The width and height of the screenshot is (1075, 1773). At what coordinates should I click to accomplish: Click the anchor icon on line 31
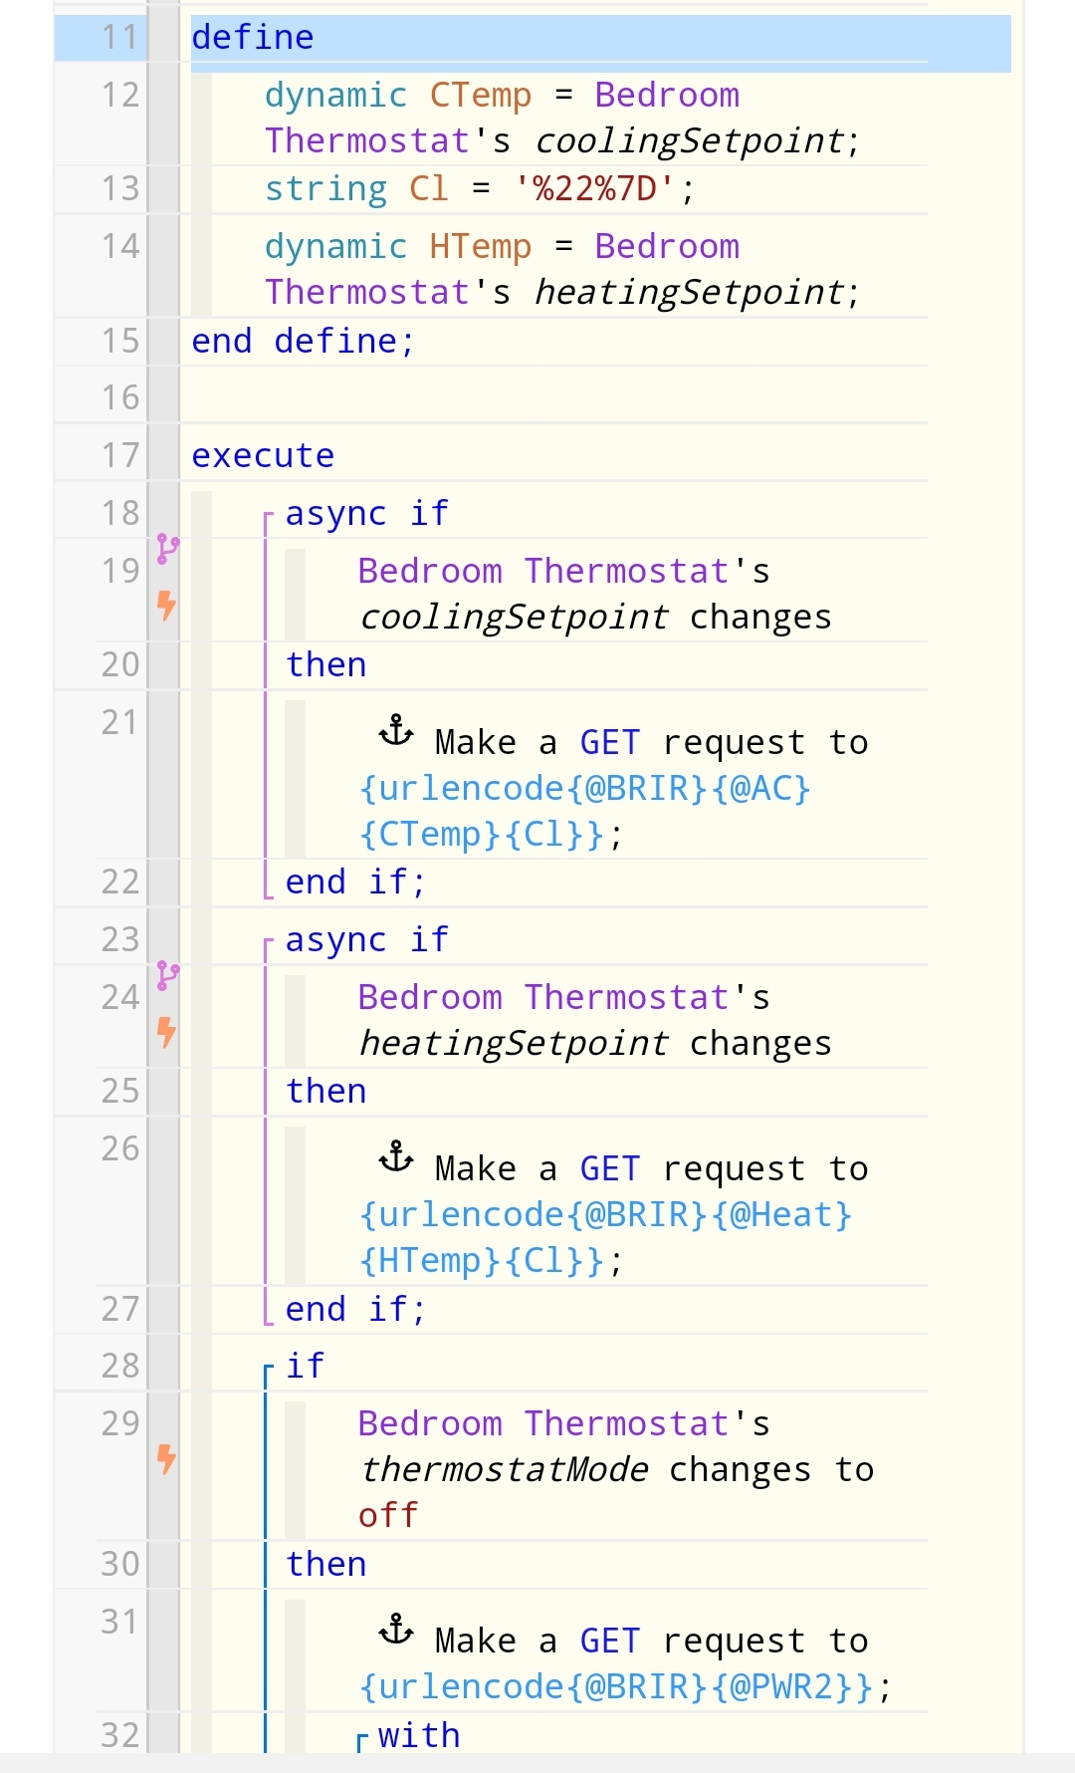click(x=396, y=1630)
